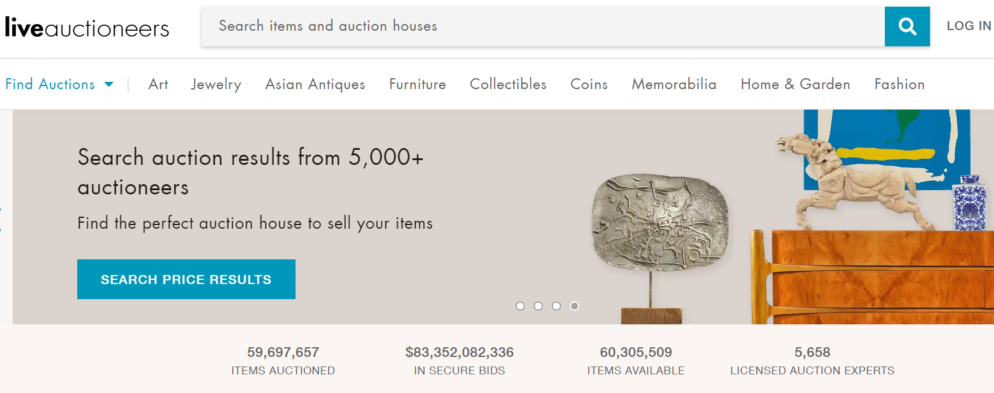
Task: Select the first carousel slide dot
Action: [x=520, y=306]
